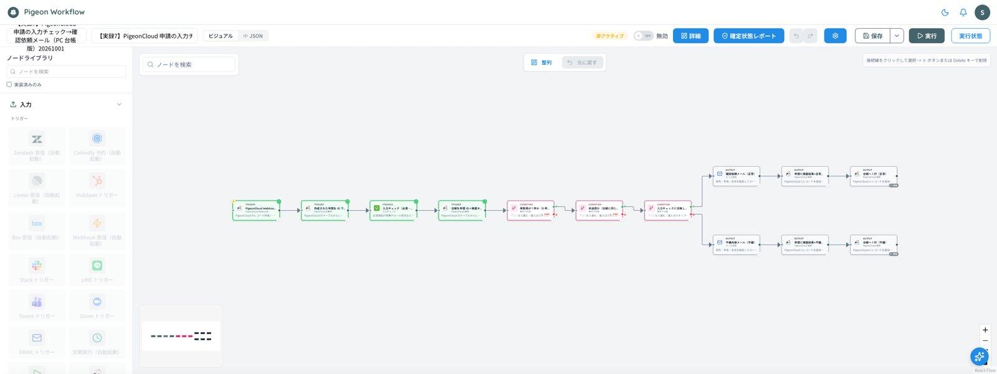Viewport: 997px width, 374px height.
Task: Open workflow settings gear button
Action: [x=835, y=36]
